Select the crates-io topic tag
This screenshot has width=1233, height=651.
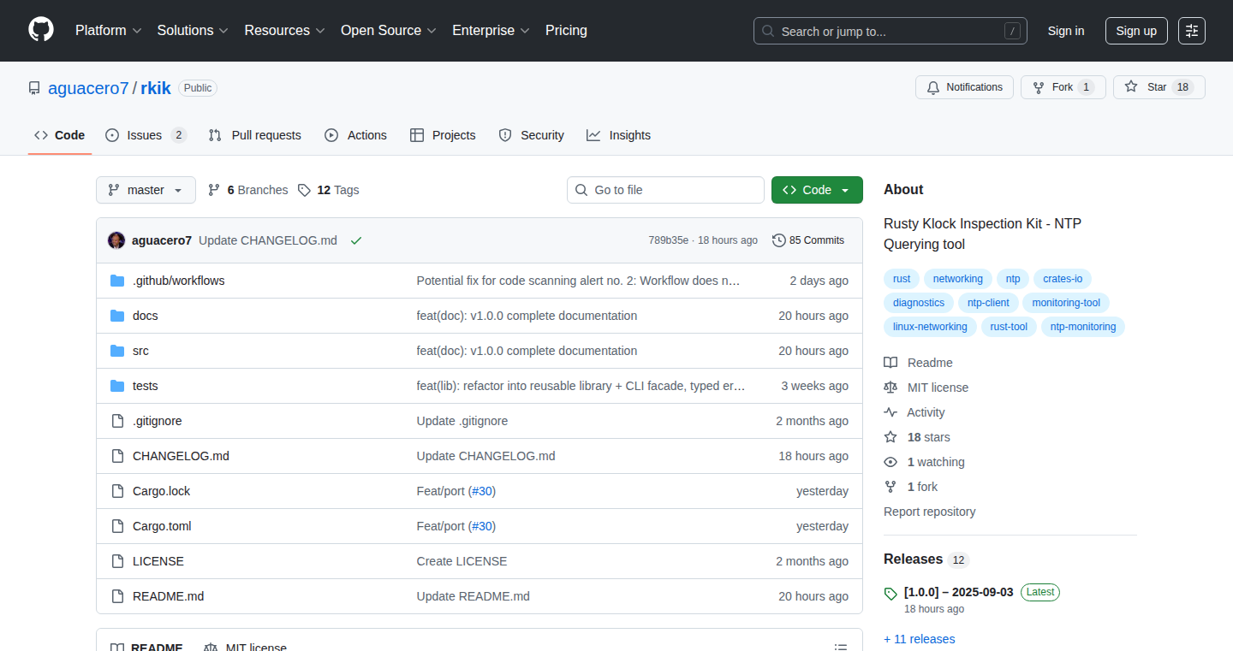pyautogui.click(x=1063, y=279)
